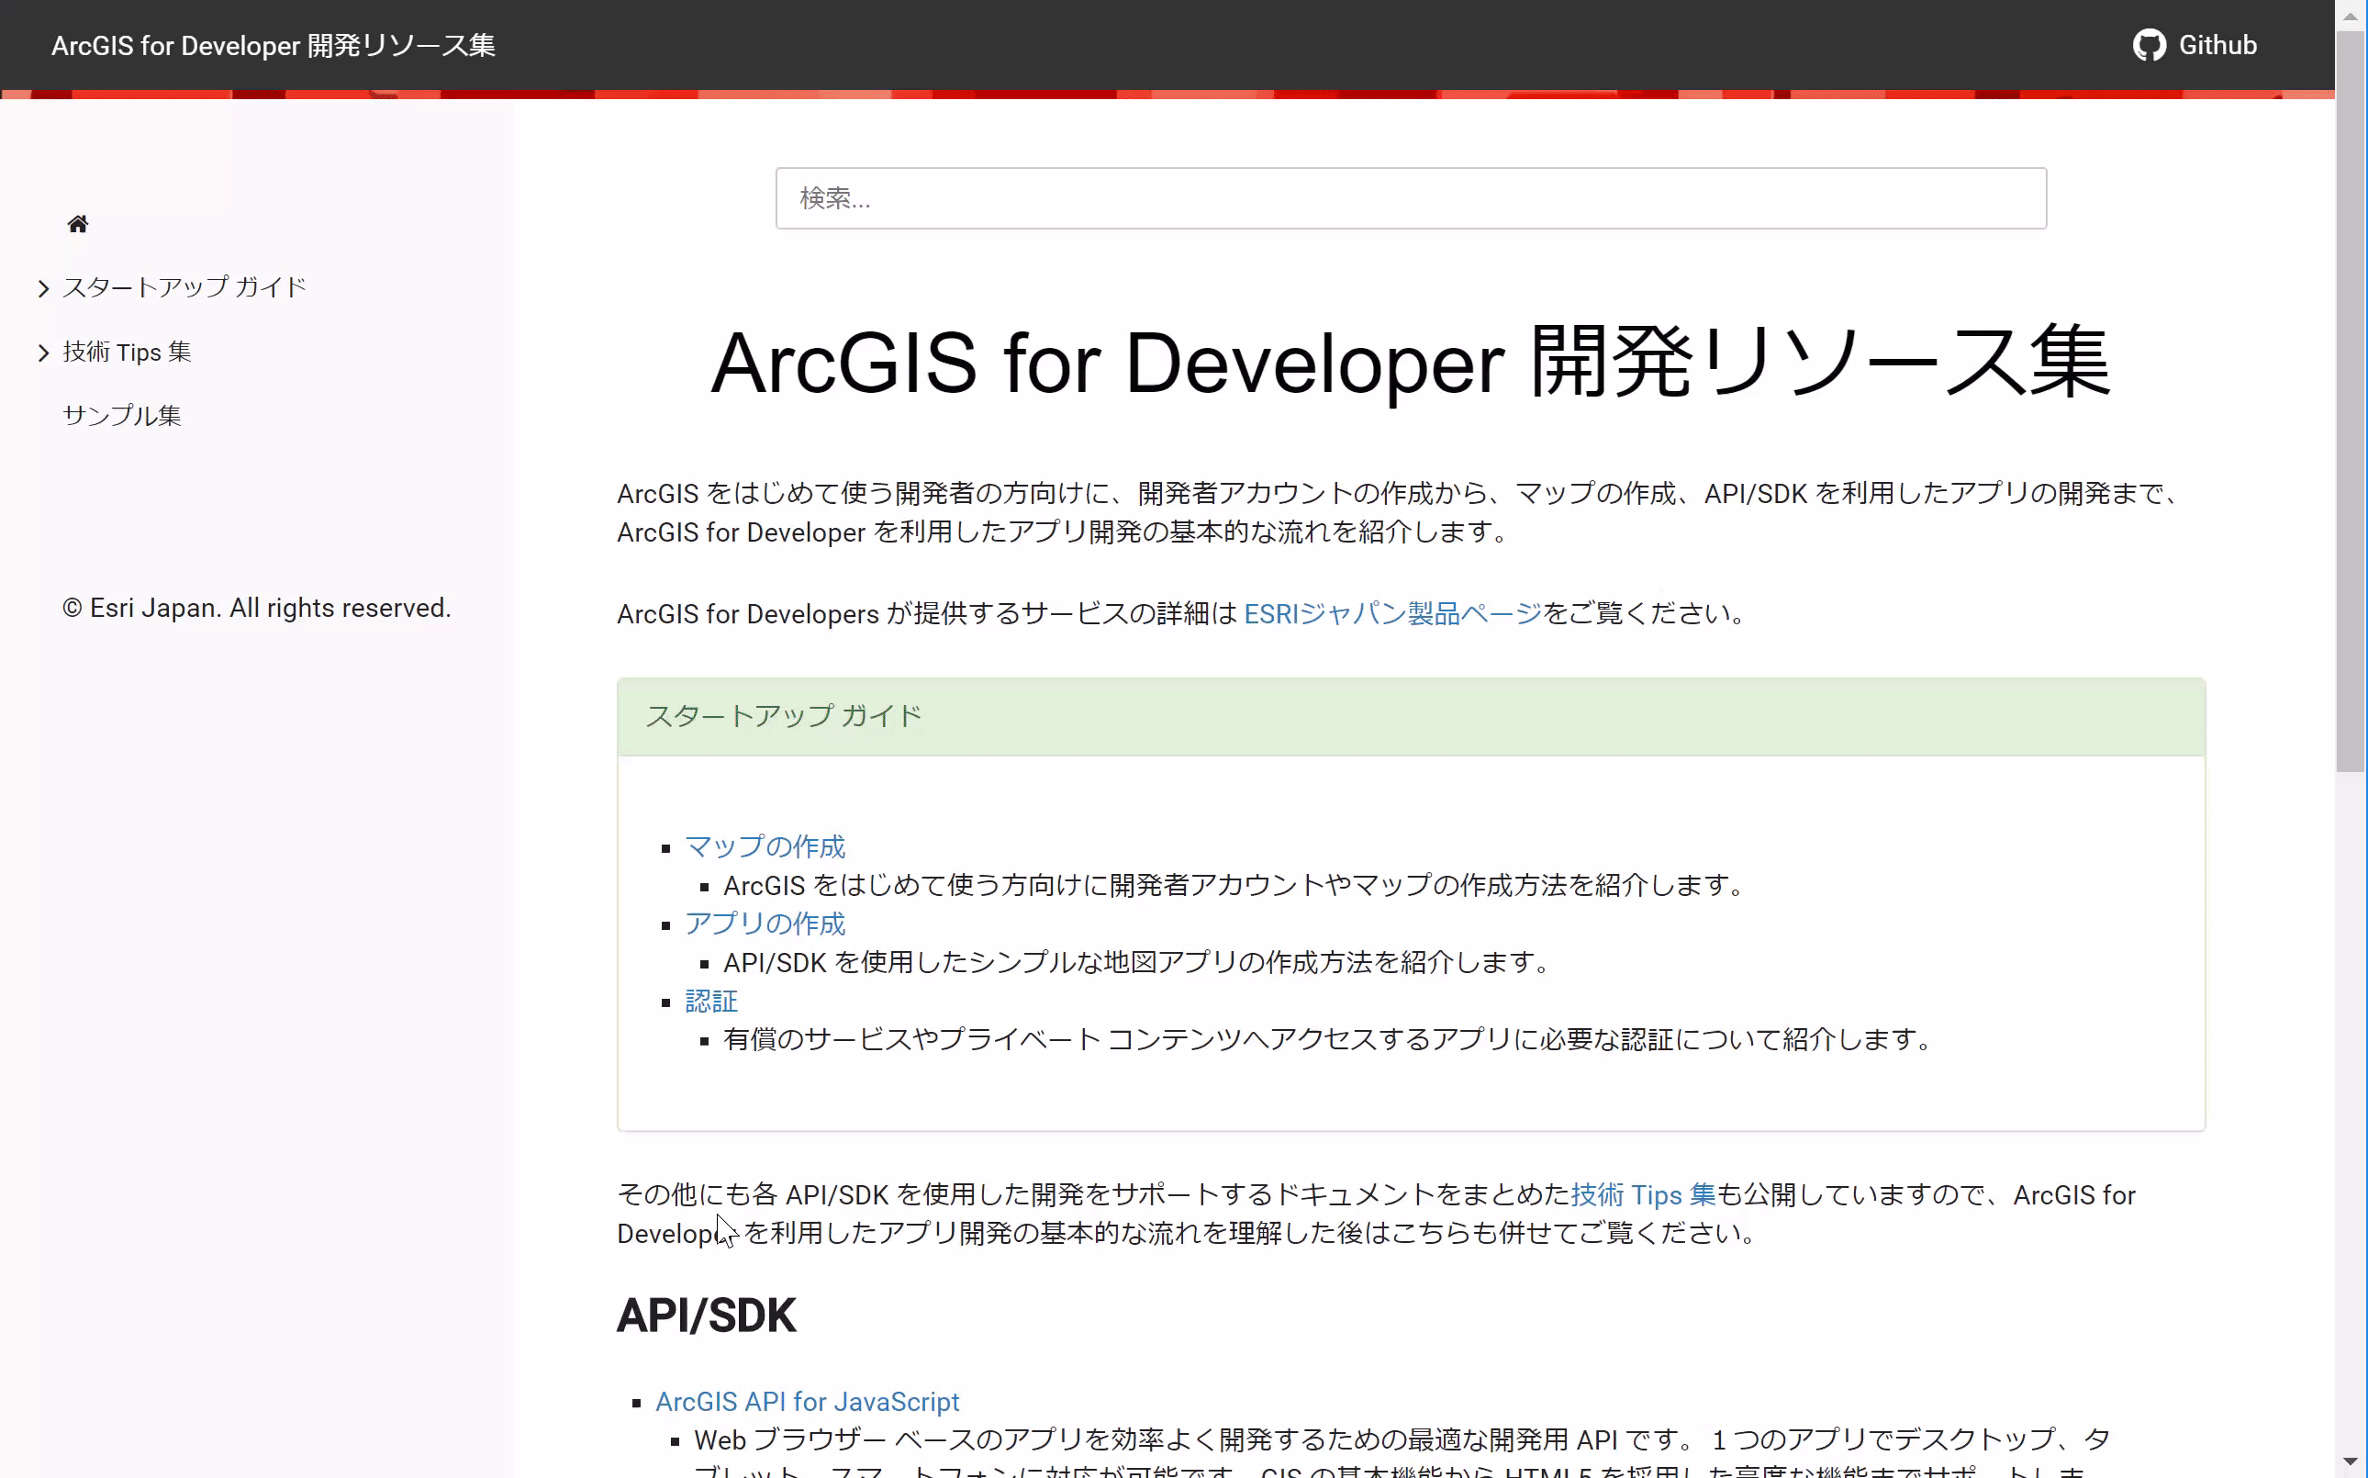Click the scrollbar up arrow
Screen dimensions: 2368x1478
pyautogui.click(x=2351, y=16)
